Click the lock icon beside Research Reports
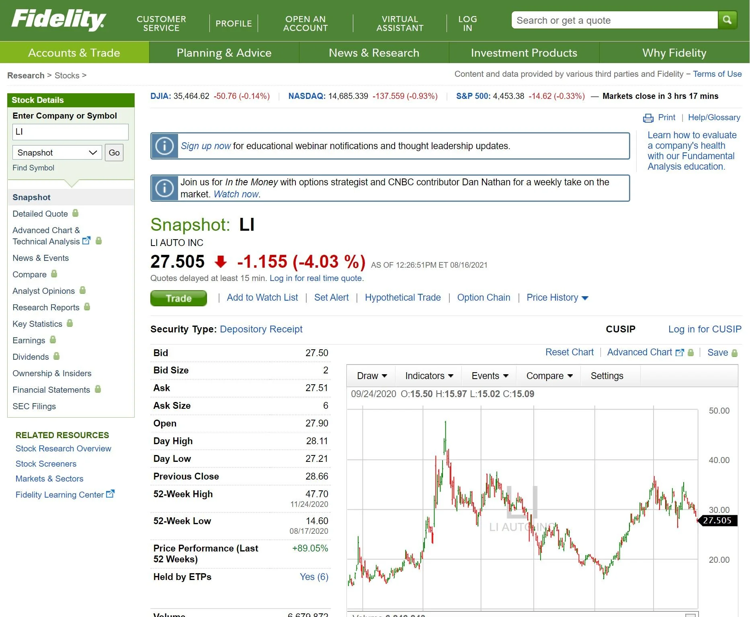This screenshot has width=750, height=617. (87, 307)
